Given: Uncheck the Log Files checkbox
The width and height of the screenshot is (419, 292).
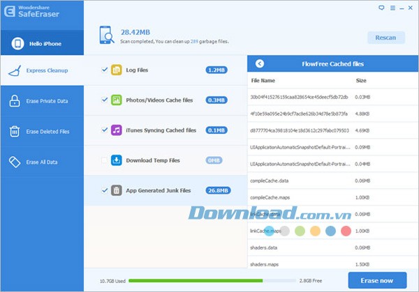Looking at the screenshot, I should 105,70.
